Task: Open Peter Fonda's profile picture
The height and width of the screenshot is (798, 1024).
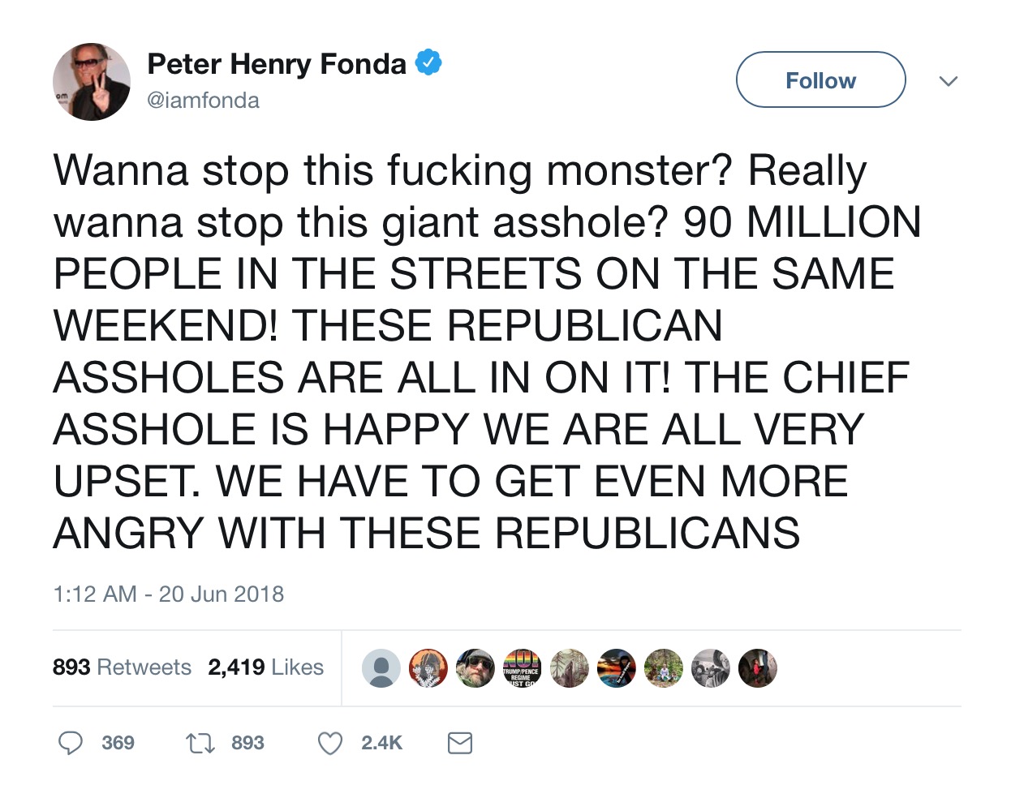Action: 92,82
